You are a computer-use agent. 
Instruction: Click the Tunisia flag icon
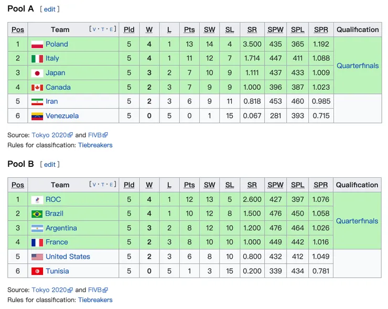tap(37, 271)
